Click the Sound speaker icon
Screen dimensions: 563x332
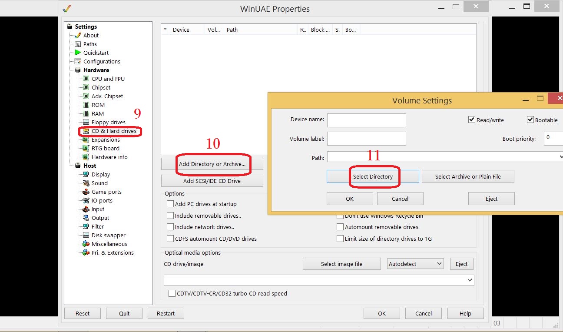pos(86,183)
